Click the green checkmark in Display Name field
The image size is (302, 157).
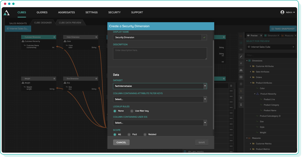click(204, 37)
